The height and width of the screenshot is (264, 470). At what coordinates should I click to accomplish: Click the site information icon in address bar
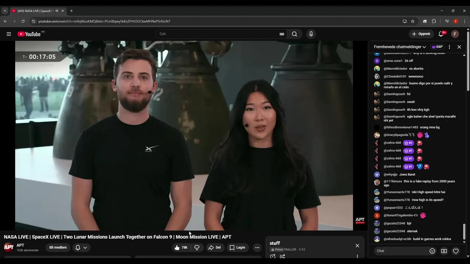(33, 21)
